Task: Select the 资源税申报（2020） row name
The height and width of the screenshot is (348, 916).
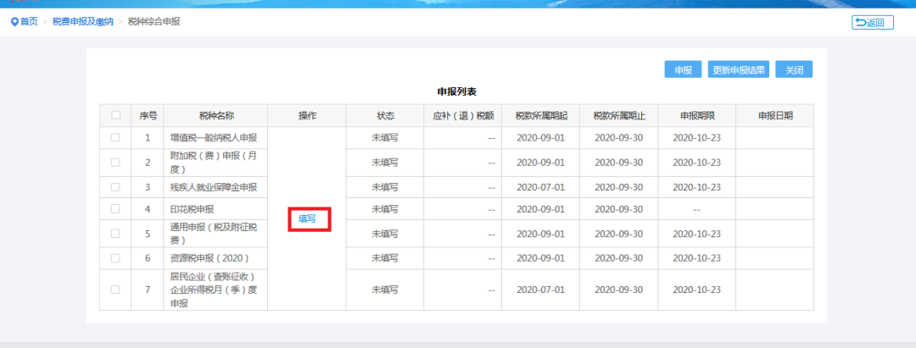Action: (209, 257)
